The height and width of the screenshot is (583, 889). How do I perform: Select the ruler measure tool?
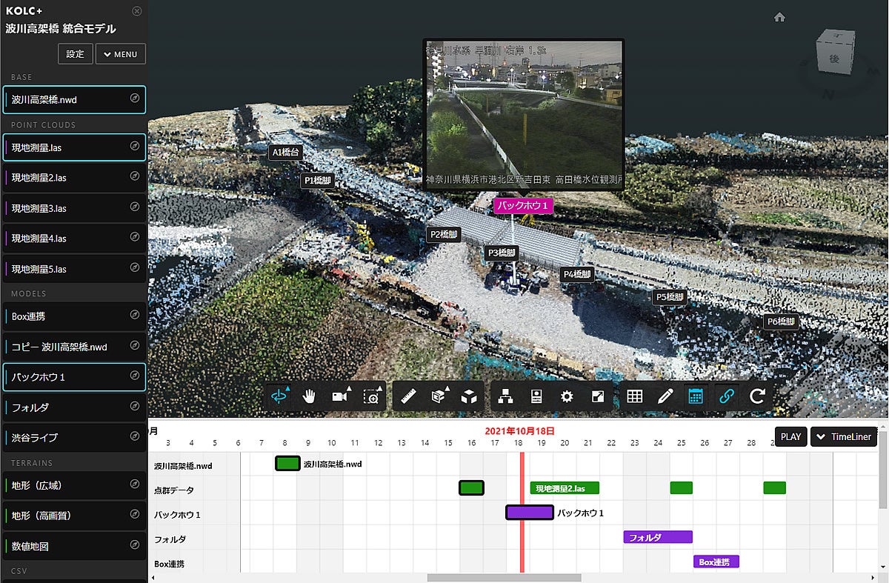408,396
